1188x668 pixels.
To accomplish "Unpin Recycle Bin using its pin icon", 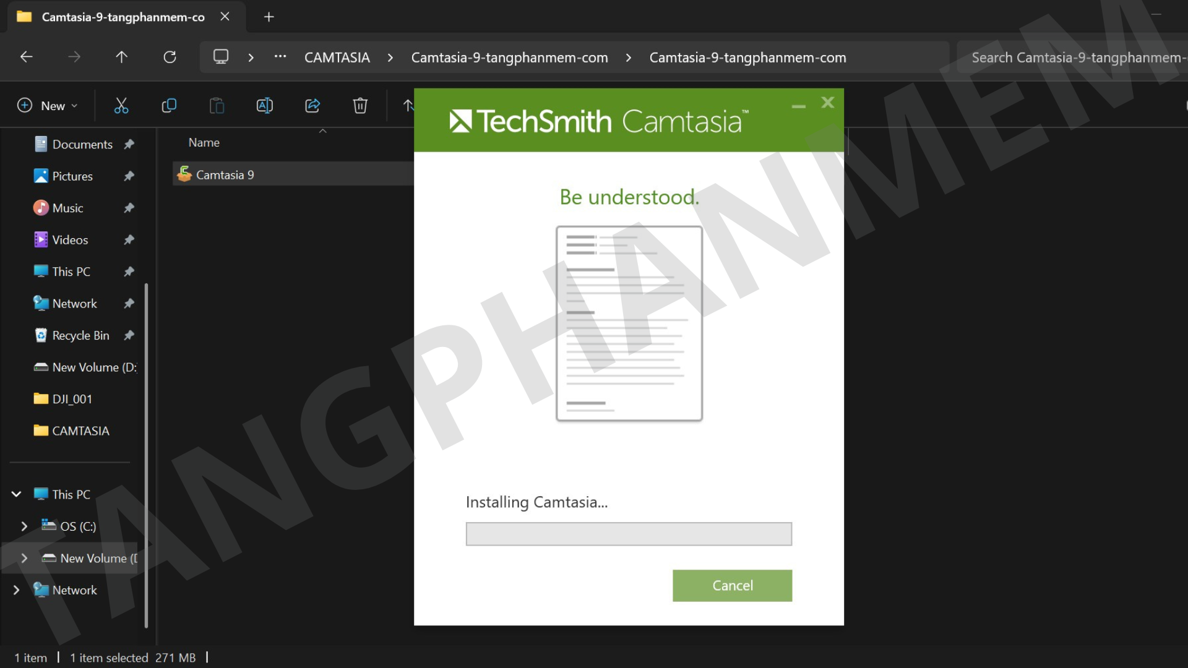I will tap(129, 335).
